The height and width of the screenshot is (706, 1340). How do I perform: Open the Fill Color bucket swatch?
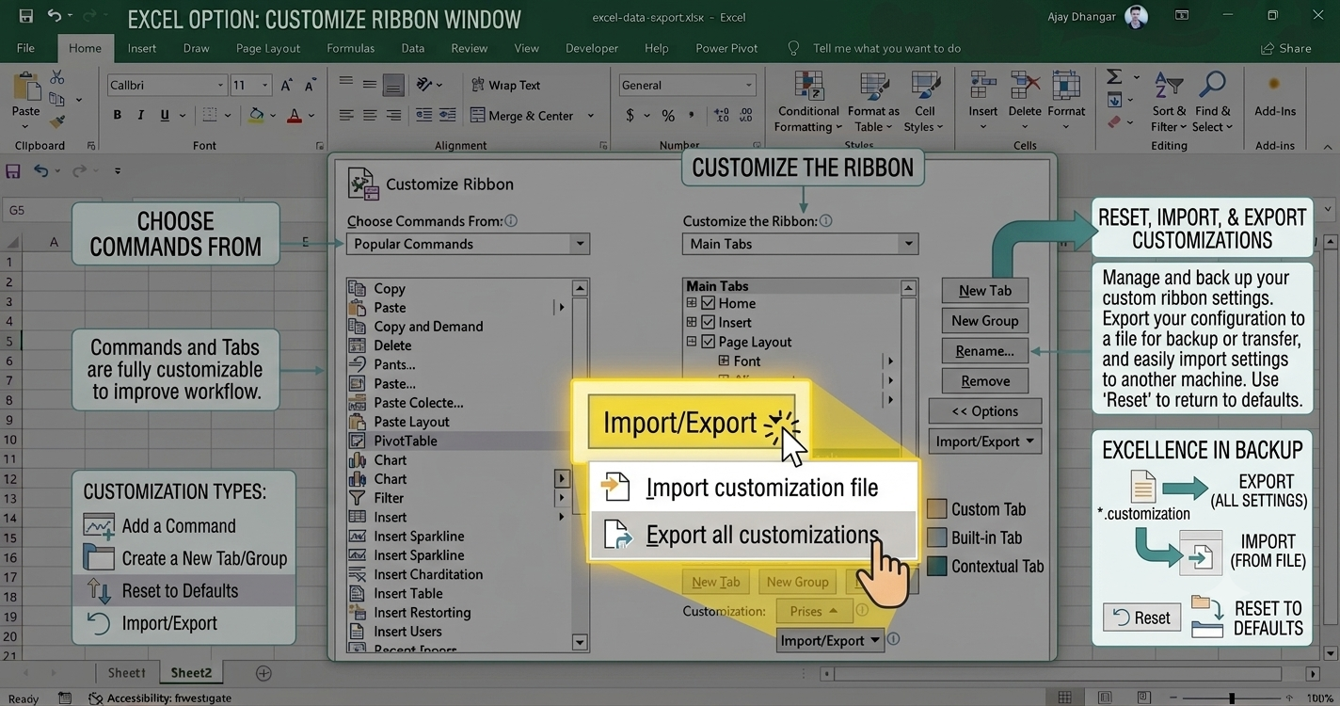tap(256, 116)
